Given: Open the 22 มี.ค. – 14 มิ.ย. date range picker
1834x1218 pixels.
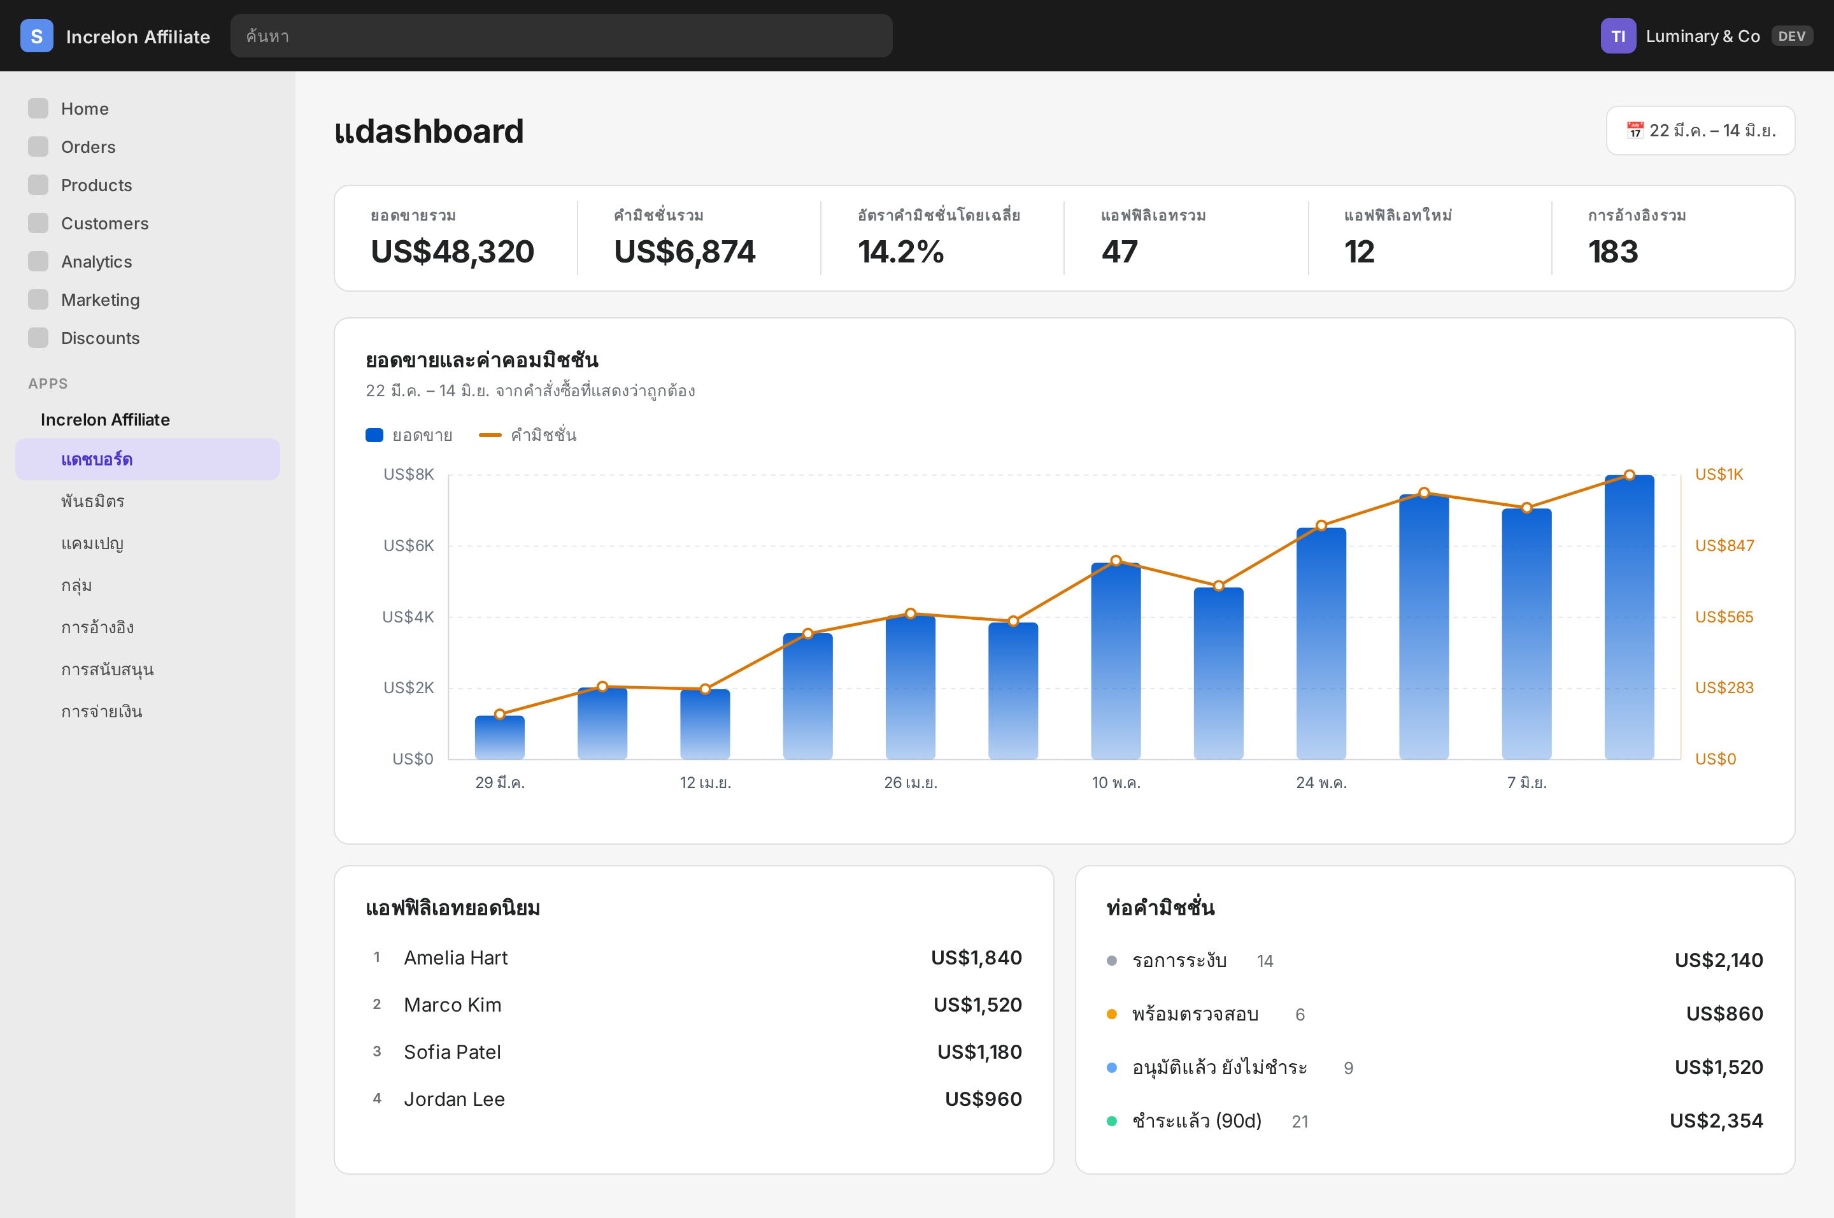Looking at the screenshot, I should tap(1700, 131).
